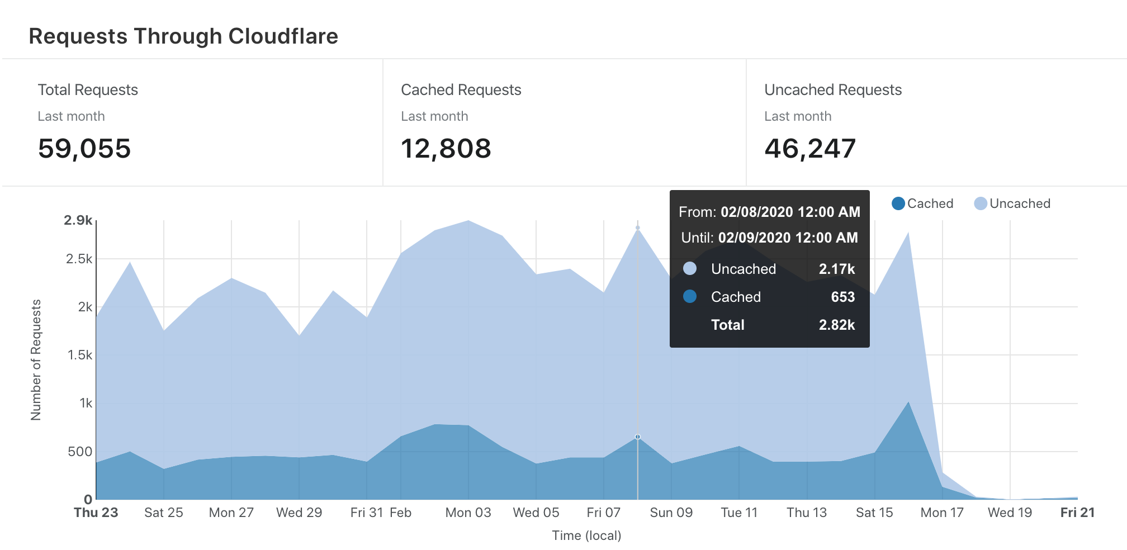Click the 500 y-axis label
1127x550 pixels.
click(80, 452)
